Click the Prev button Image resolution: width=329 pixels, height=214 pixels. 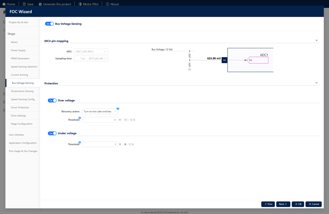click(x=268, y=204)
